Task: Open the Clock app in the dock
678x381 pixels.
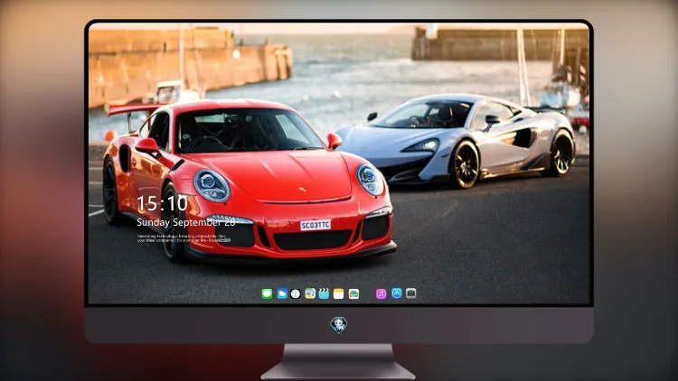Action: pyautogui.click(x=296, y=293)
